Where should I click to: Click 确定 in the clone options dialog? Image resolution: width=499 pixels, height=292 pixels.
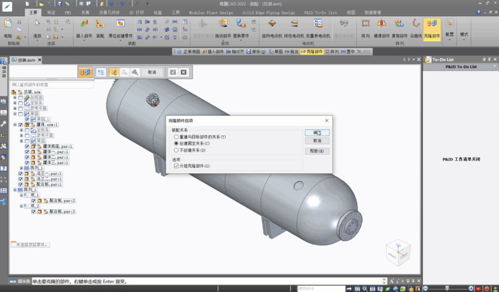(317, 132)
